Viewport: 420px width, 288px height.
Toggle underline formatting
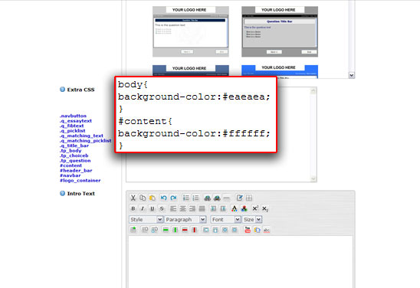coord(153,209)
